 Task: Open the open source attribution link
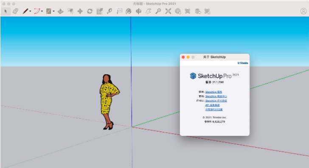coord(214,109)
